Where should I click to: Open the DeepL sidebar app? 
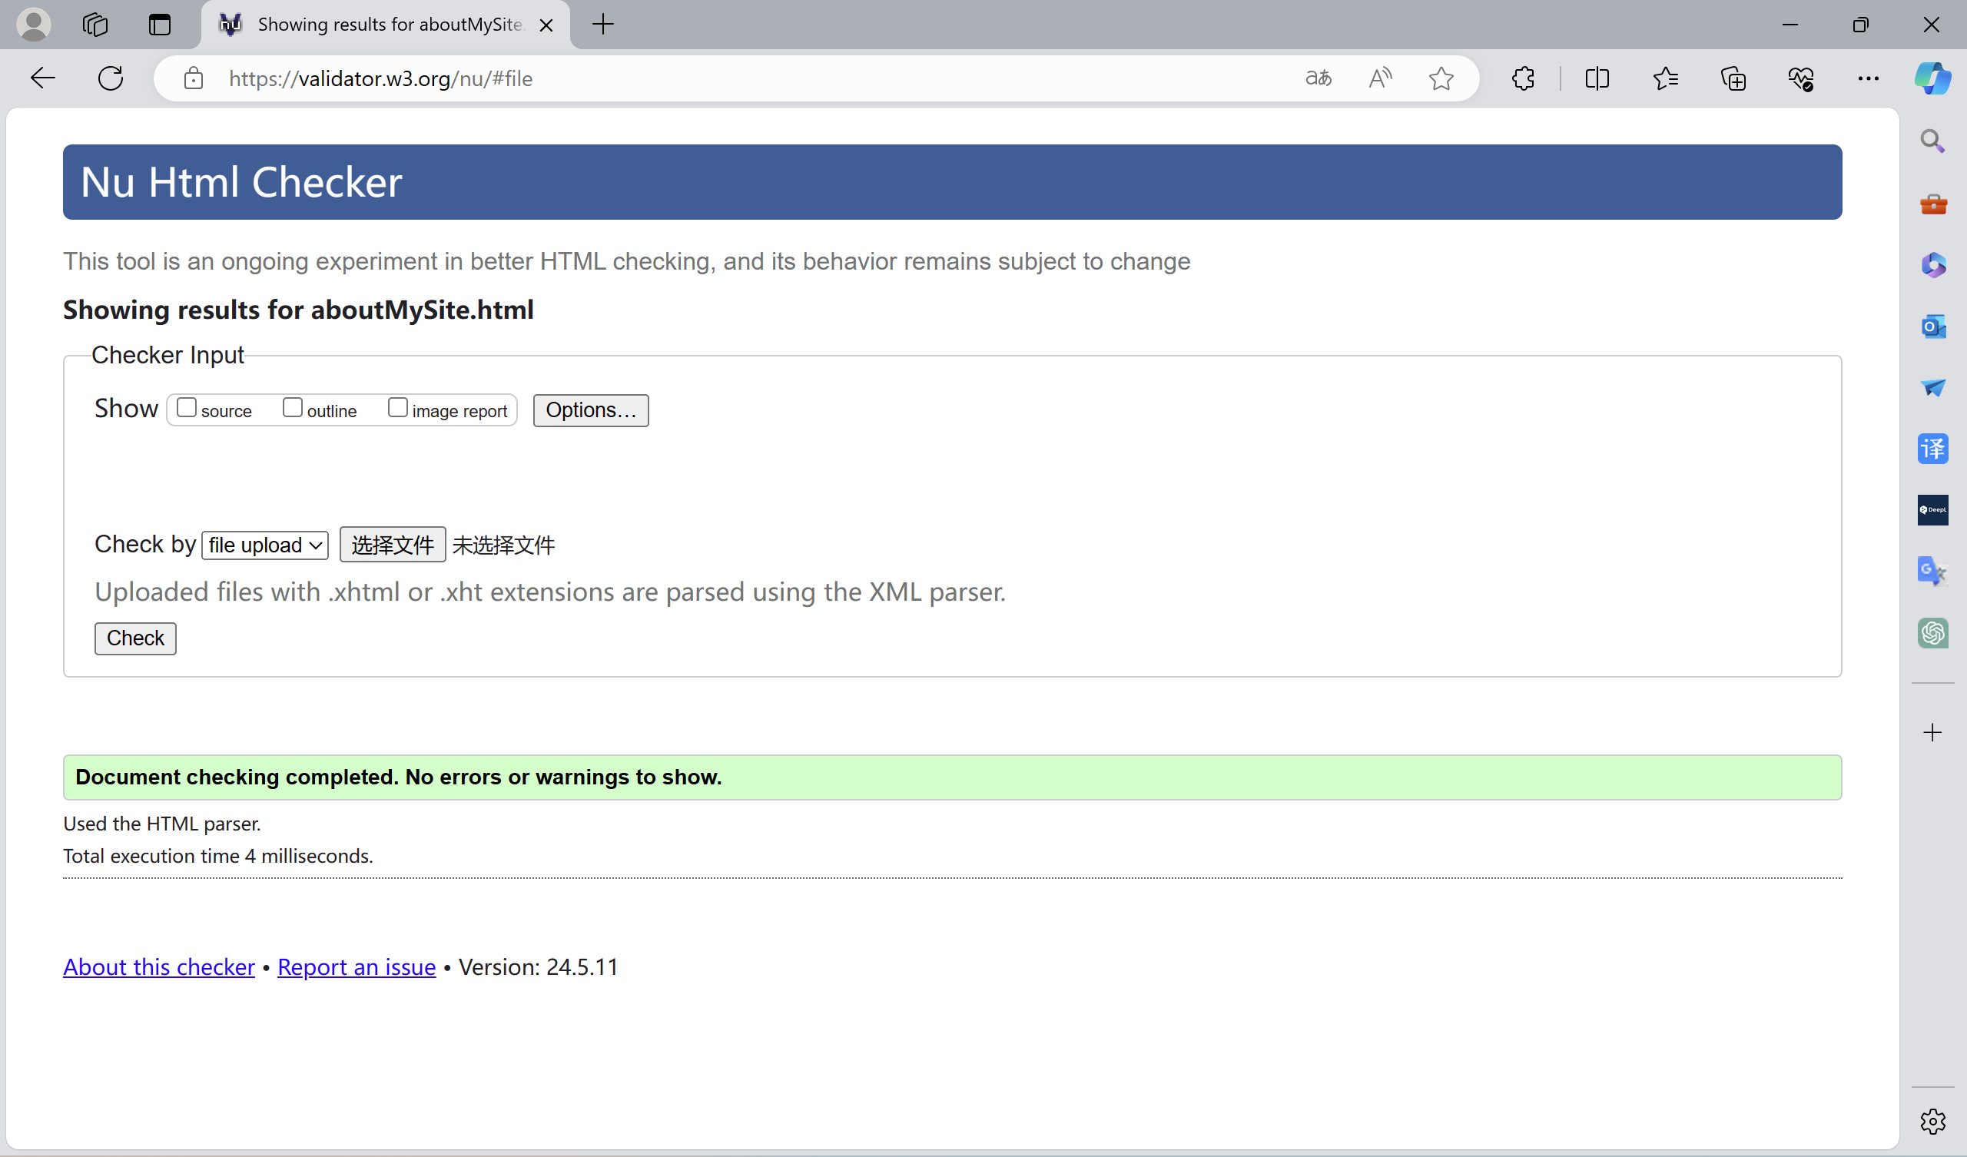(x=1932, y=510)
